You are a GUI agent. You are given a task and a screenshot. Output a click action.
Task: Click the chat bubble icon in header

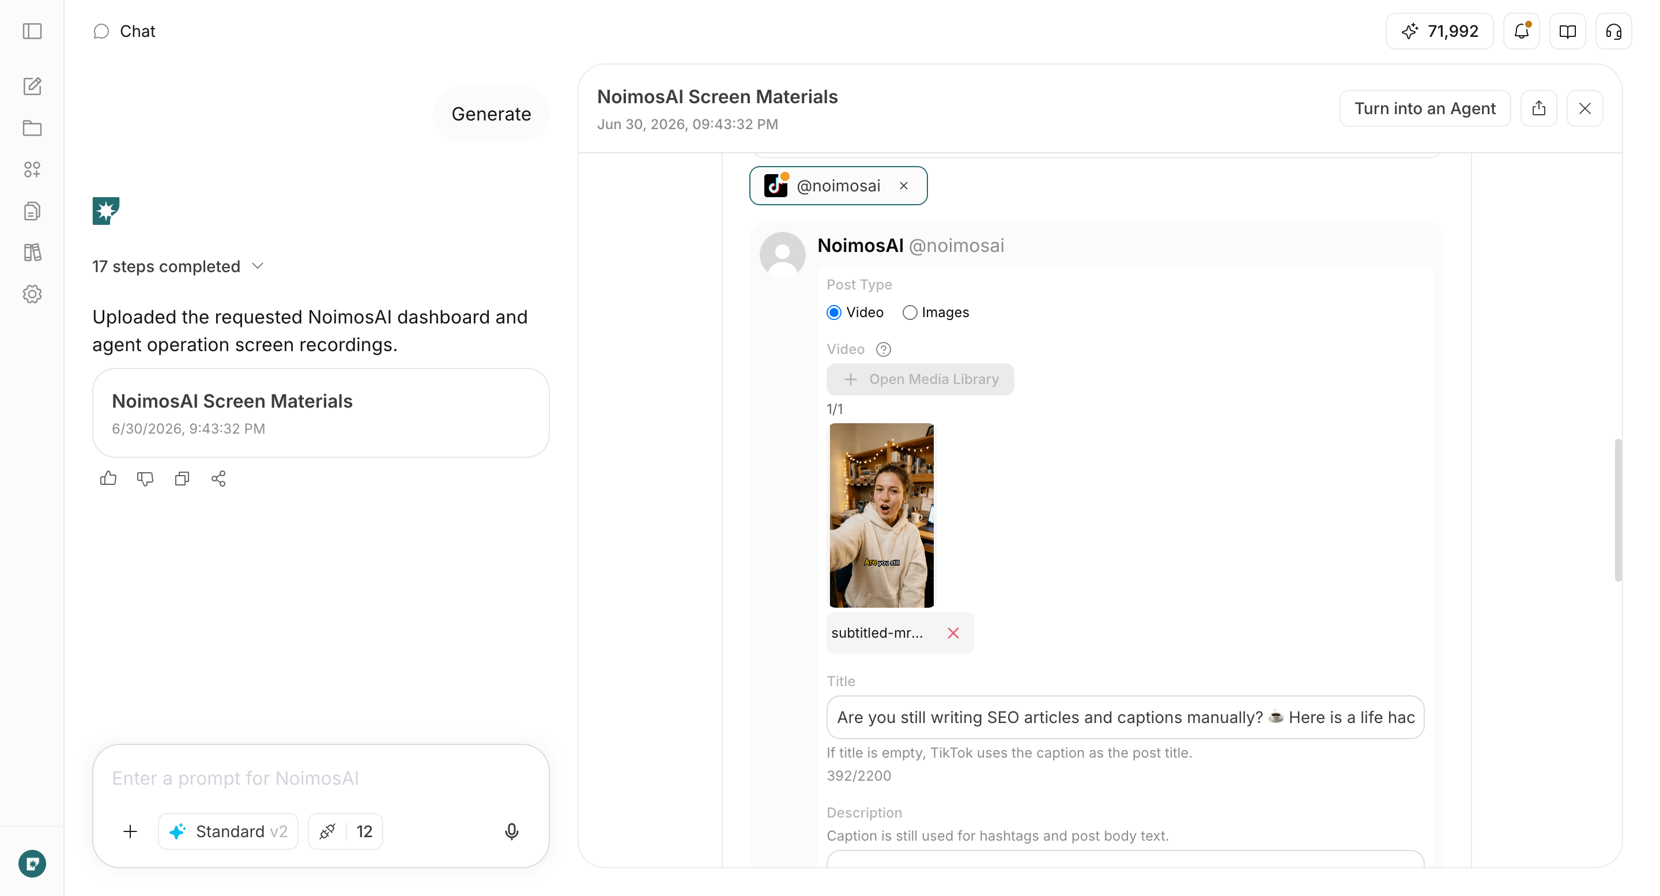click(101, 31)
